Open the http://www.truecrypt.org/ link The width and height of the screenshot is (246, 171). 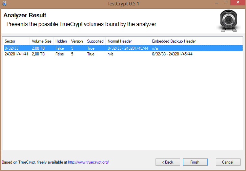click(x=88, y=162)
